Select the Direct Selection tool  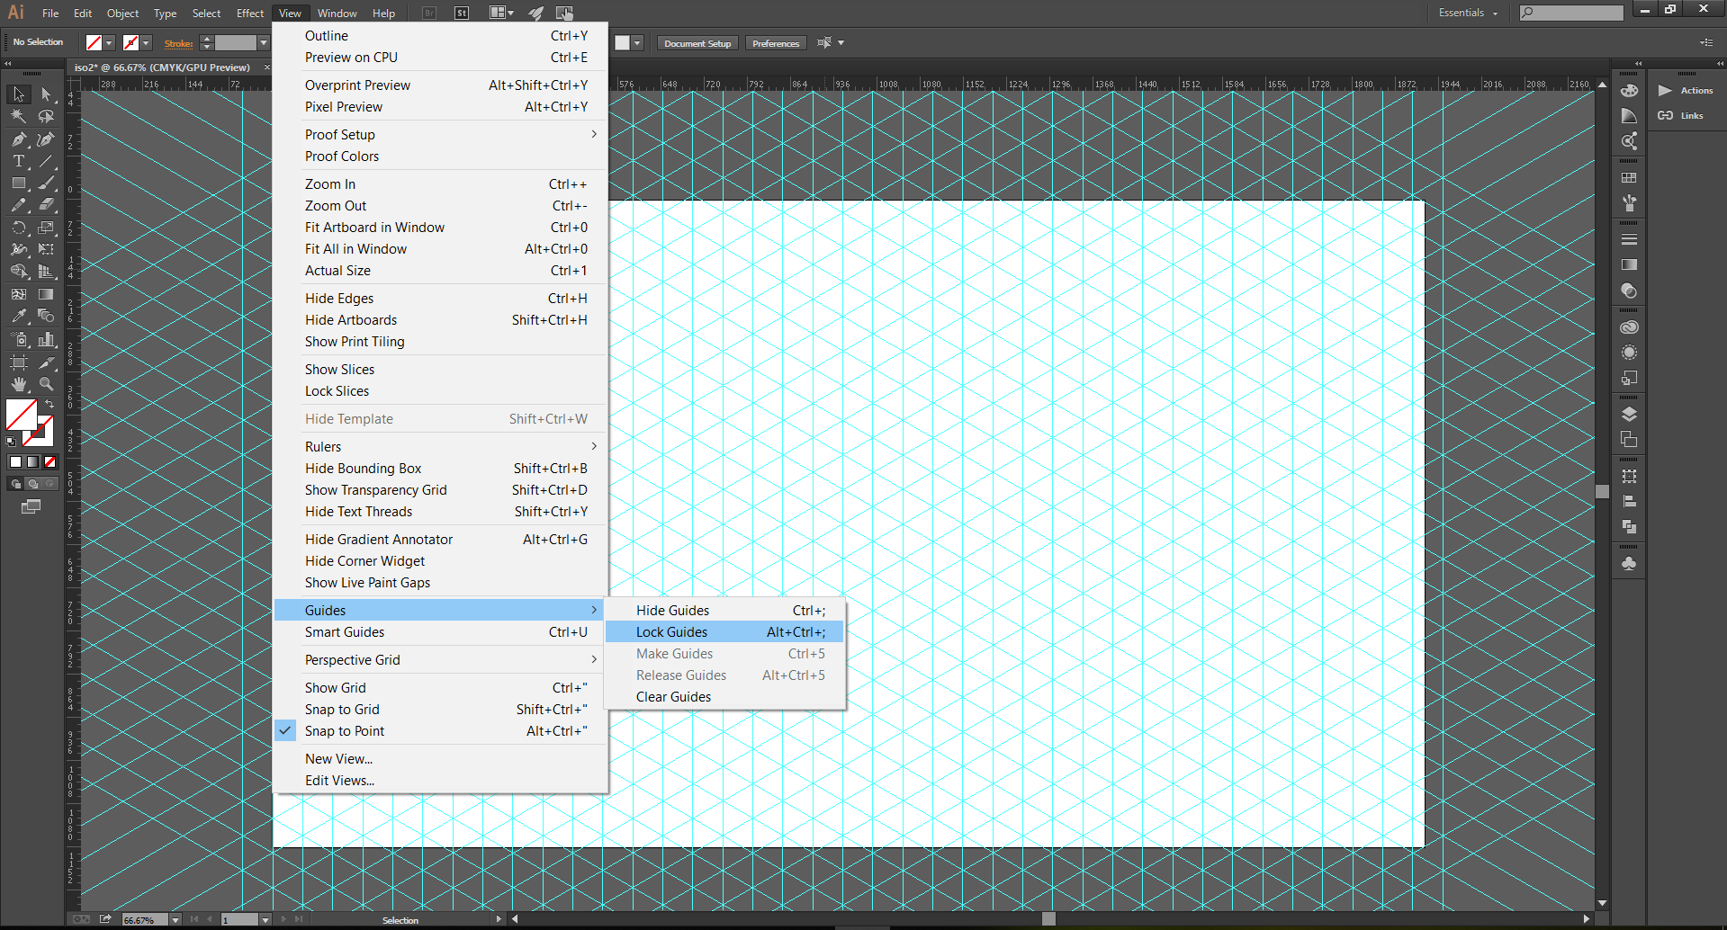[x=46, y=94]
